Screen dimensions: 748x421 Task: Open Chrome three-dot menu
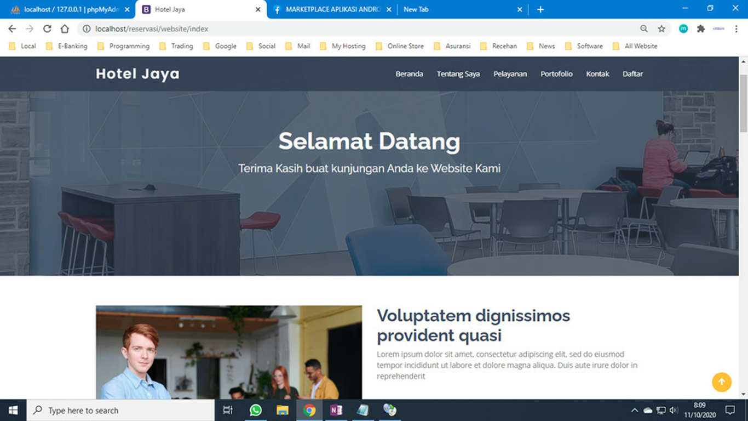click(x=735, y=29)
